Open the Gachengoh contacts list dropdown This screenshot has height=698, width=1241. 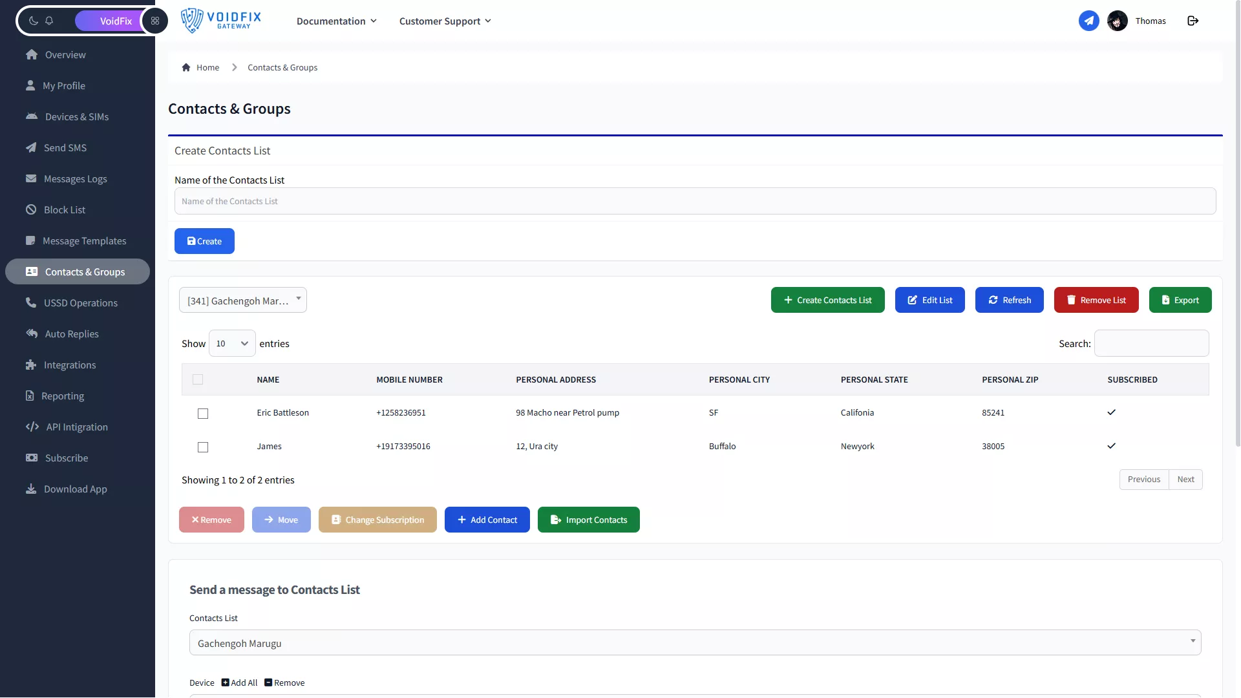(243, 301)
